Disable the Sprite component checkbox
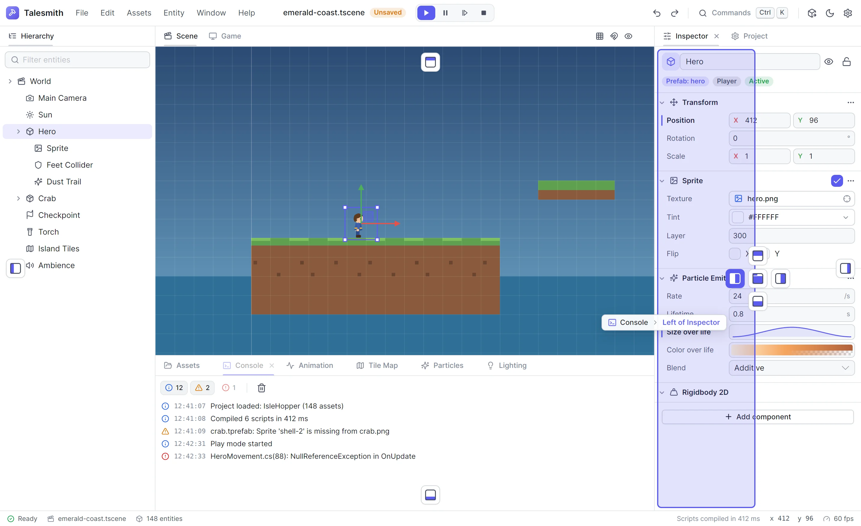This screenshot has height=526, width=861. [836, 181]
